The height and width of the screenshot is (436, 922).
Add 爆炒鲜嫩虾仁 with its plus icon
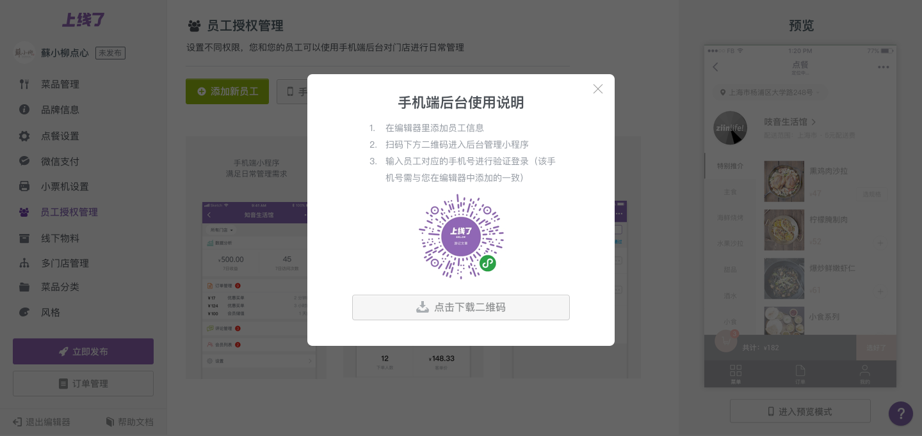(880, 292)
